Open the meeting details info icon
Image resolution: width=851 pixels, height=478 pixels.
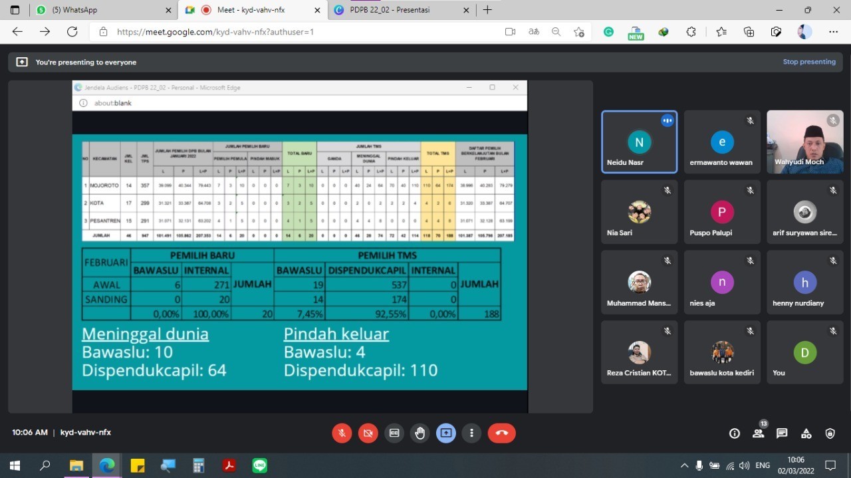pos(735,433)
